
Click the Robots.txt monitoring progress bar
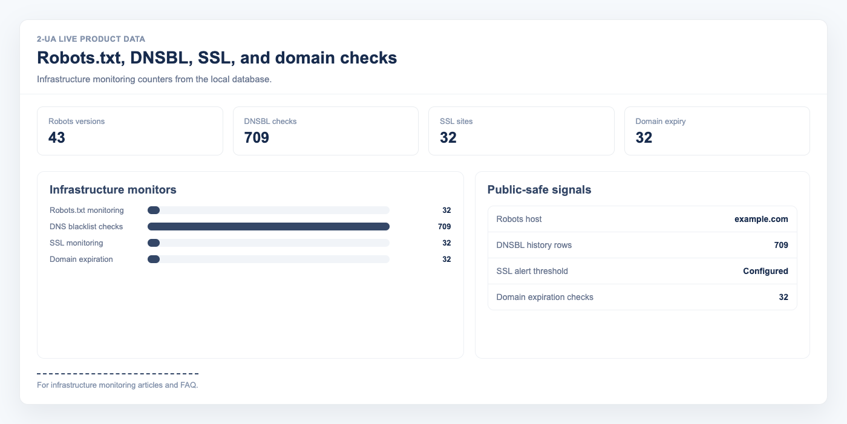(269, 210)
